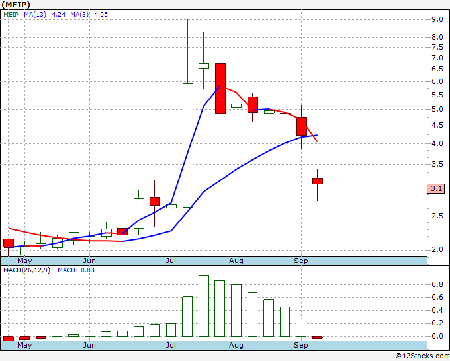Click Aug on the price chart axis

(x=236, y=261)
